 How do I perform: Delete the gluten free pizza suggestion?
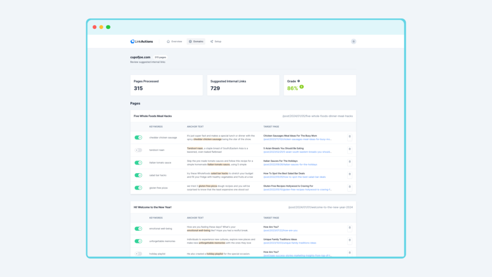click(349, 187)
